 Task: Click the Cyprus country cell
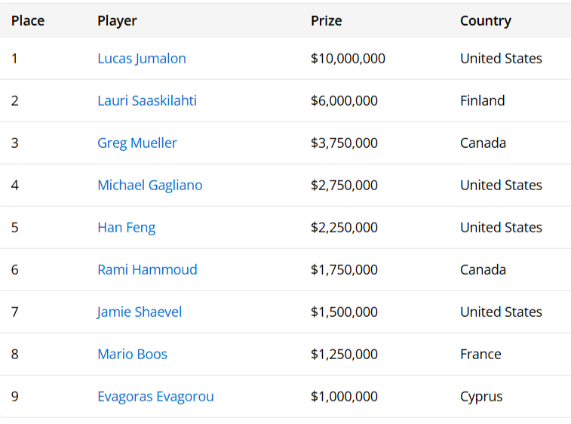pos(481,397)
